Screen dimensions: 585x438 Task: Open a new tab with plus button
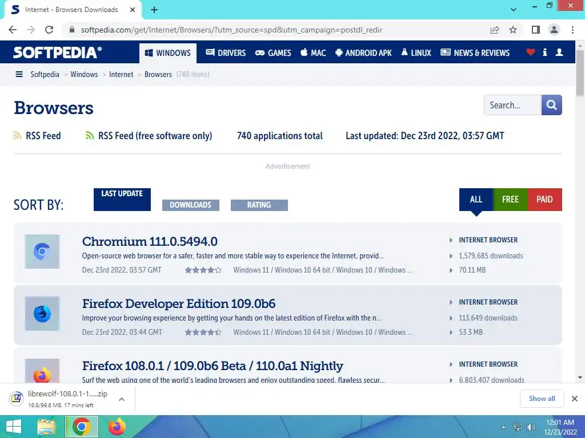pos(154,10)
